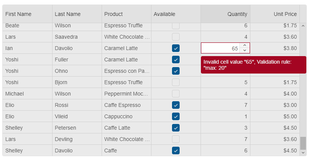Sort by the First Name column header
Viewport: 309px width, 163px height.
[18, 14]
